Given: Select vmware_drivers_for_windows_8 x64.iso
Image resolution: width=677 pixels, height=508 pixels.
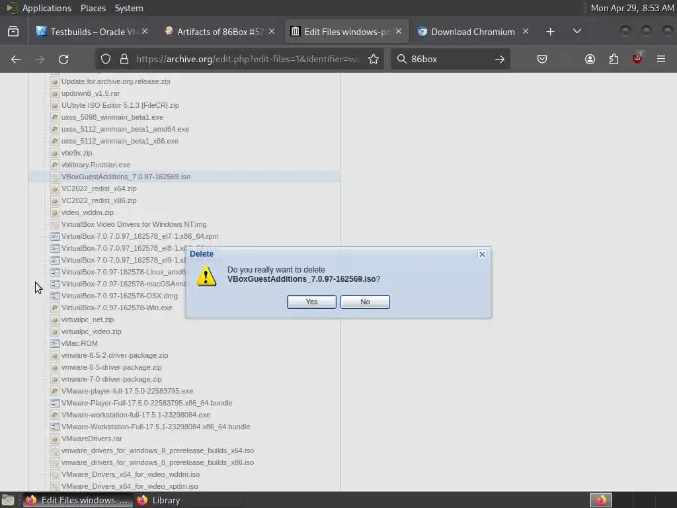Looking at the screenshot, I should coord(157,450).
